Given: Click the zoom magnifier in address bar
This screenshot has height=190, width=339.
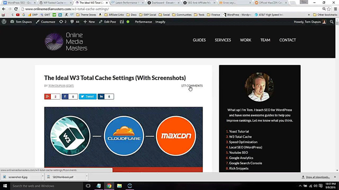Looking at the screenshot, I should click(324, 9).
